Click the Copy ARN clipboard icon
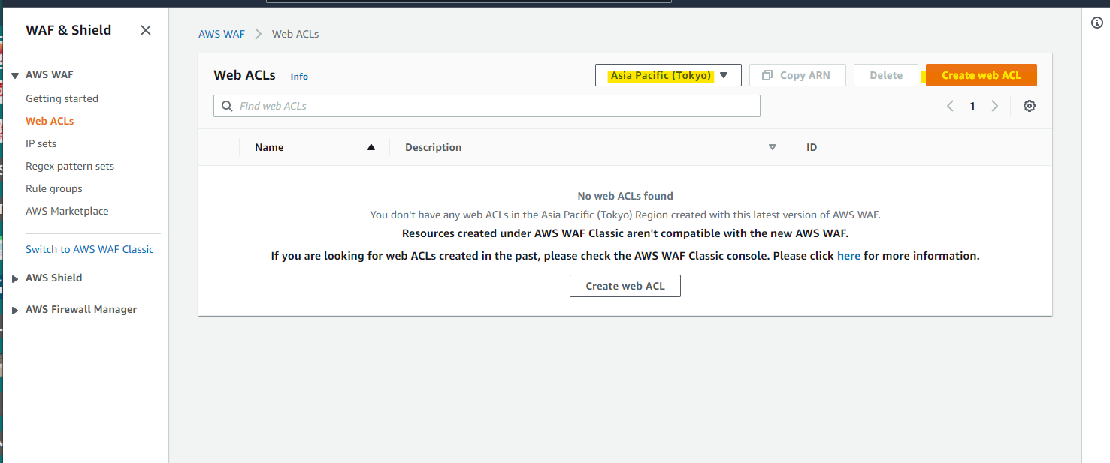Viewport: 1110px width, 463px height. 767,74
